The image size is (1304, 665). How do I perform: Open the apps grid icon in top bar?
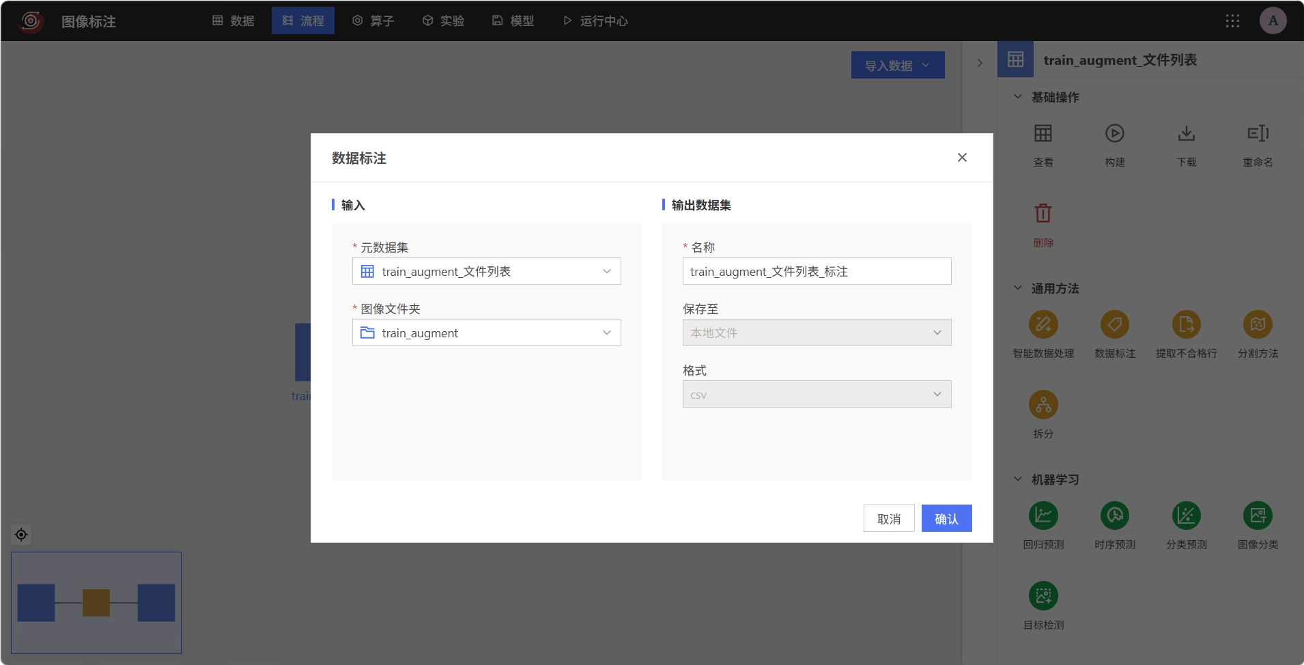pos(1232,20)
